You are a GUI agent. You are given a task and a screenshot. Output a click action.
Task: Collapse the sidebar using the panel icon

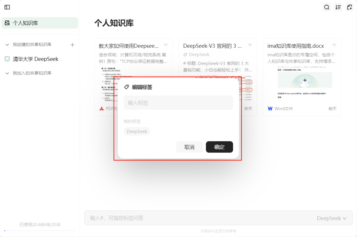tap(7, 7)
